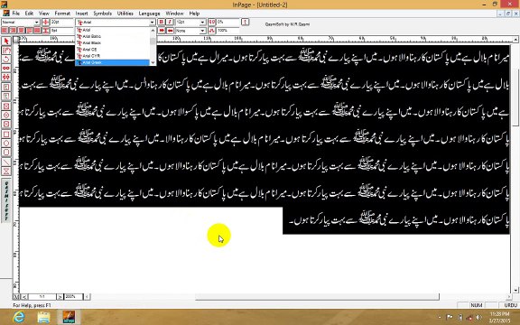Select the diagonal line tool

[x=6, y=162]
